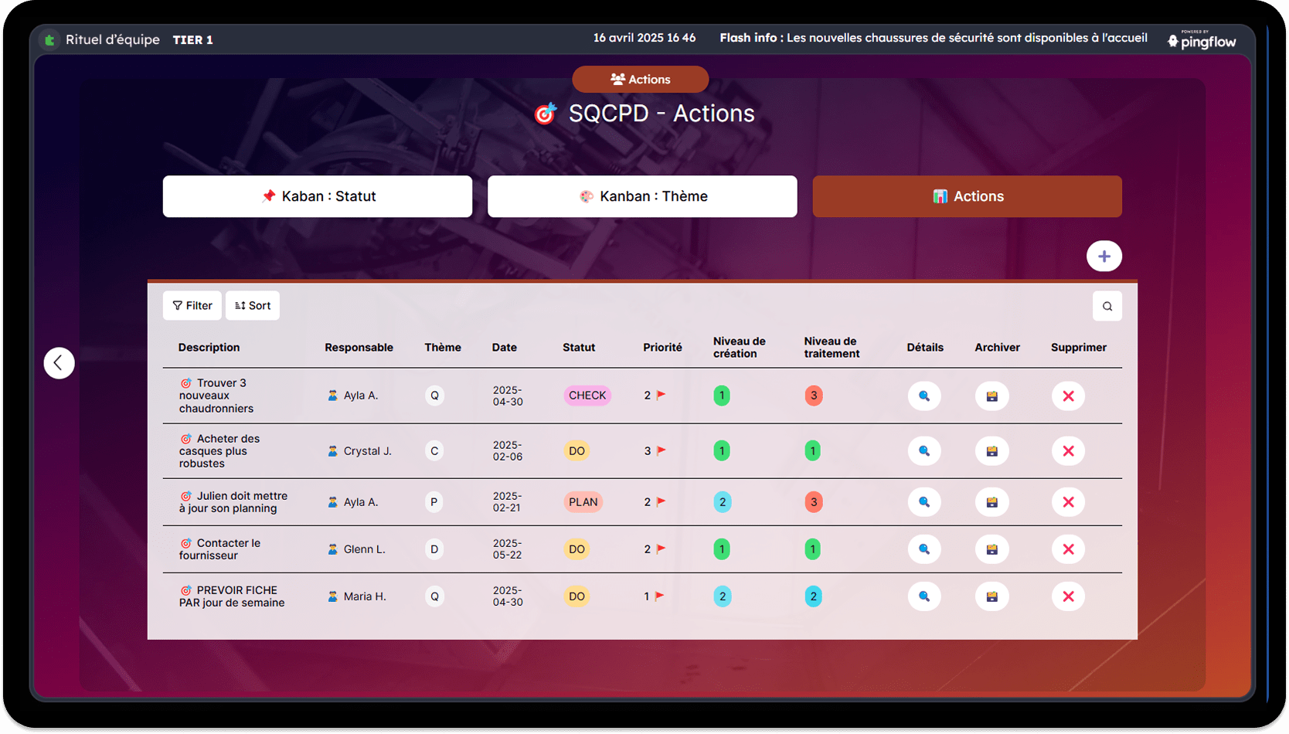Click the green app logo beside Rituel d'équipe

tap(49, 40)
